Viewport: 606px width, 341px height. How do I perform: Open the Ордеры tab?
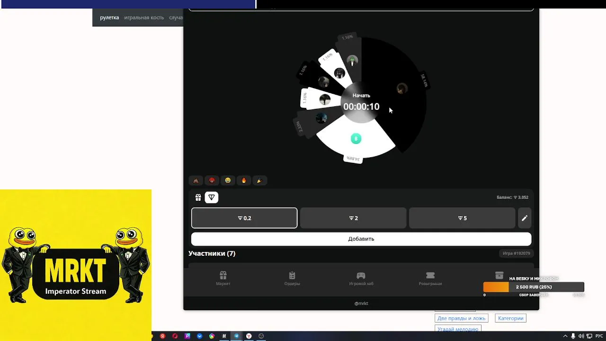292,278
